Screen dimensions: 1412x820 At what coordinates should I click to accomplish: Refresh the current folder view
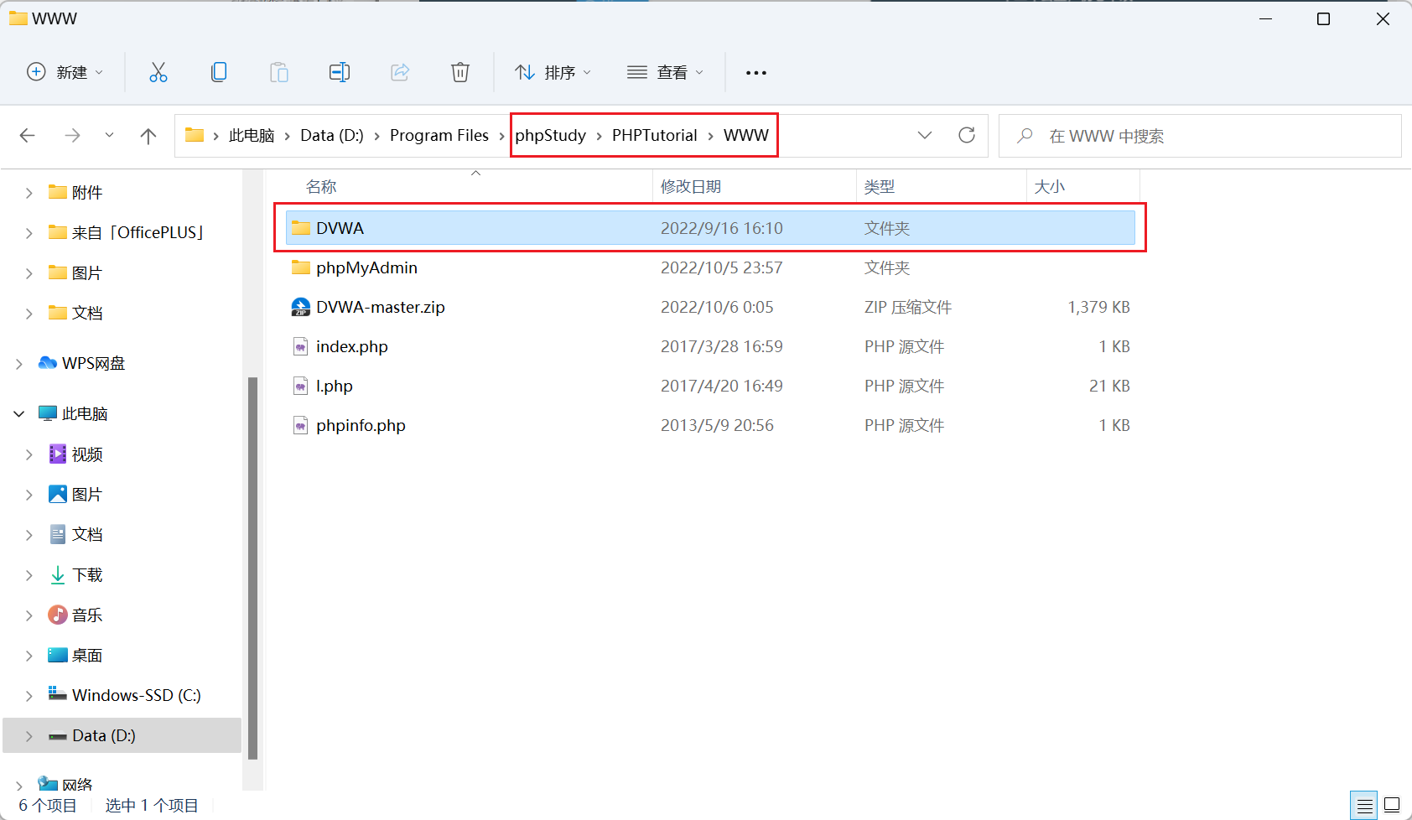(x=967, y=136)
